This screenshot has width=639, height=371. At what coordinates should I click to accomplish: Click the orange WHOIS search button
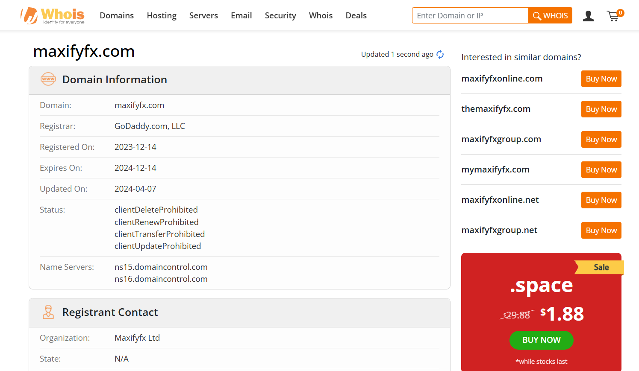coord(551,15)
